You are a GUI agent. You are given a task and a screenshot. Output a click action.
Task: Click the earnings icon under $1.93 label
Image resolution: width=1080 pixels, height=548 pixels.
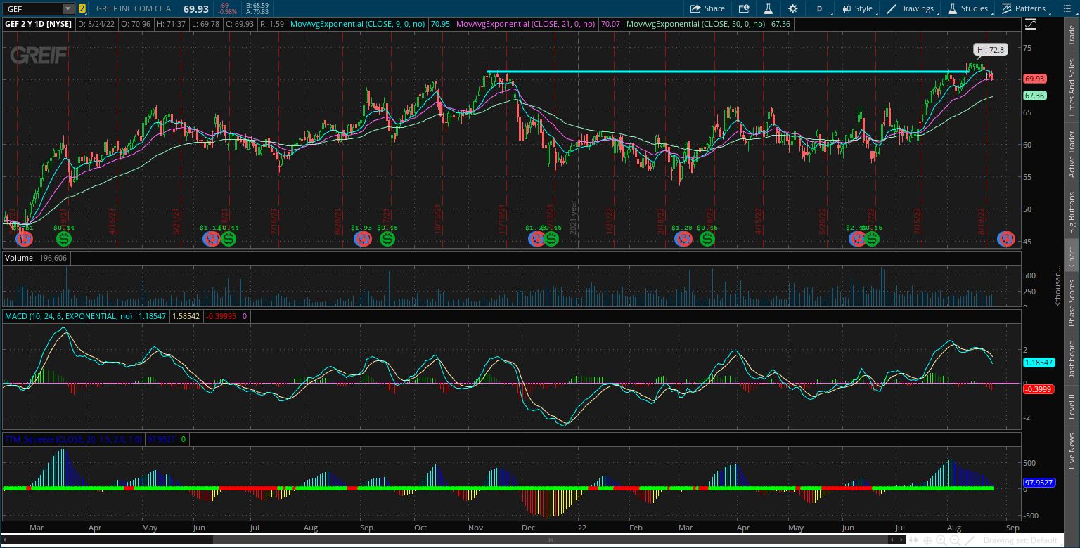click(363, 239)
